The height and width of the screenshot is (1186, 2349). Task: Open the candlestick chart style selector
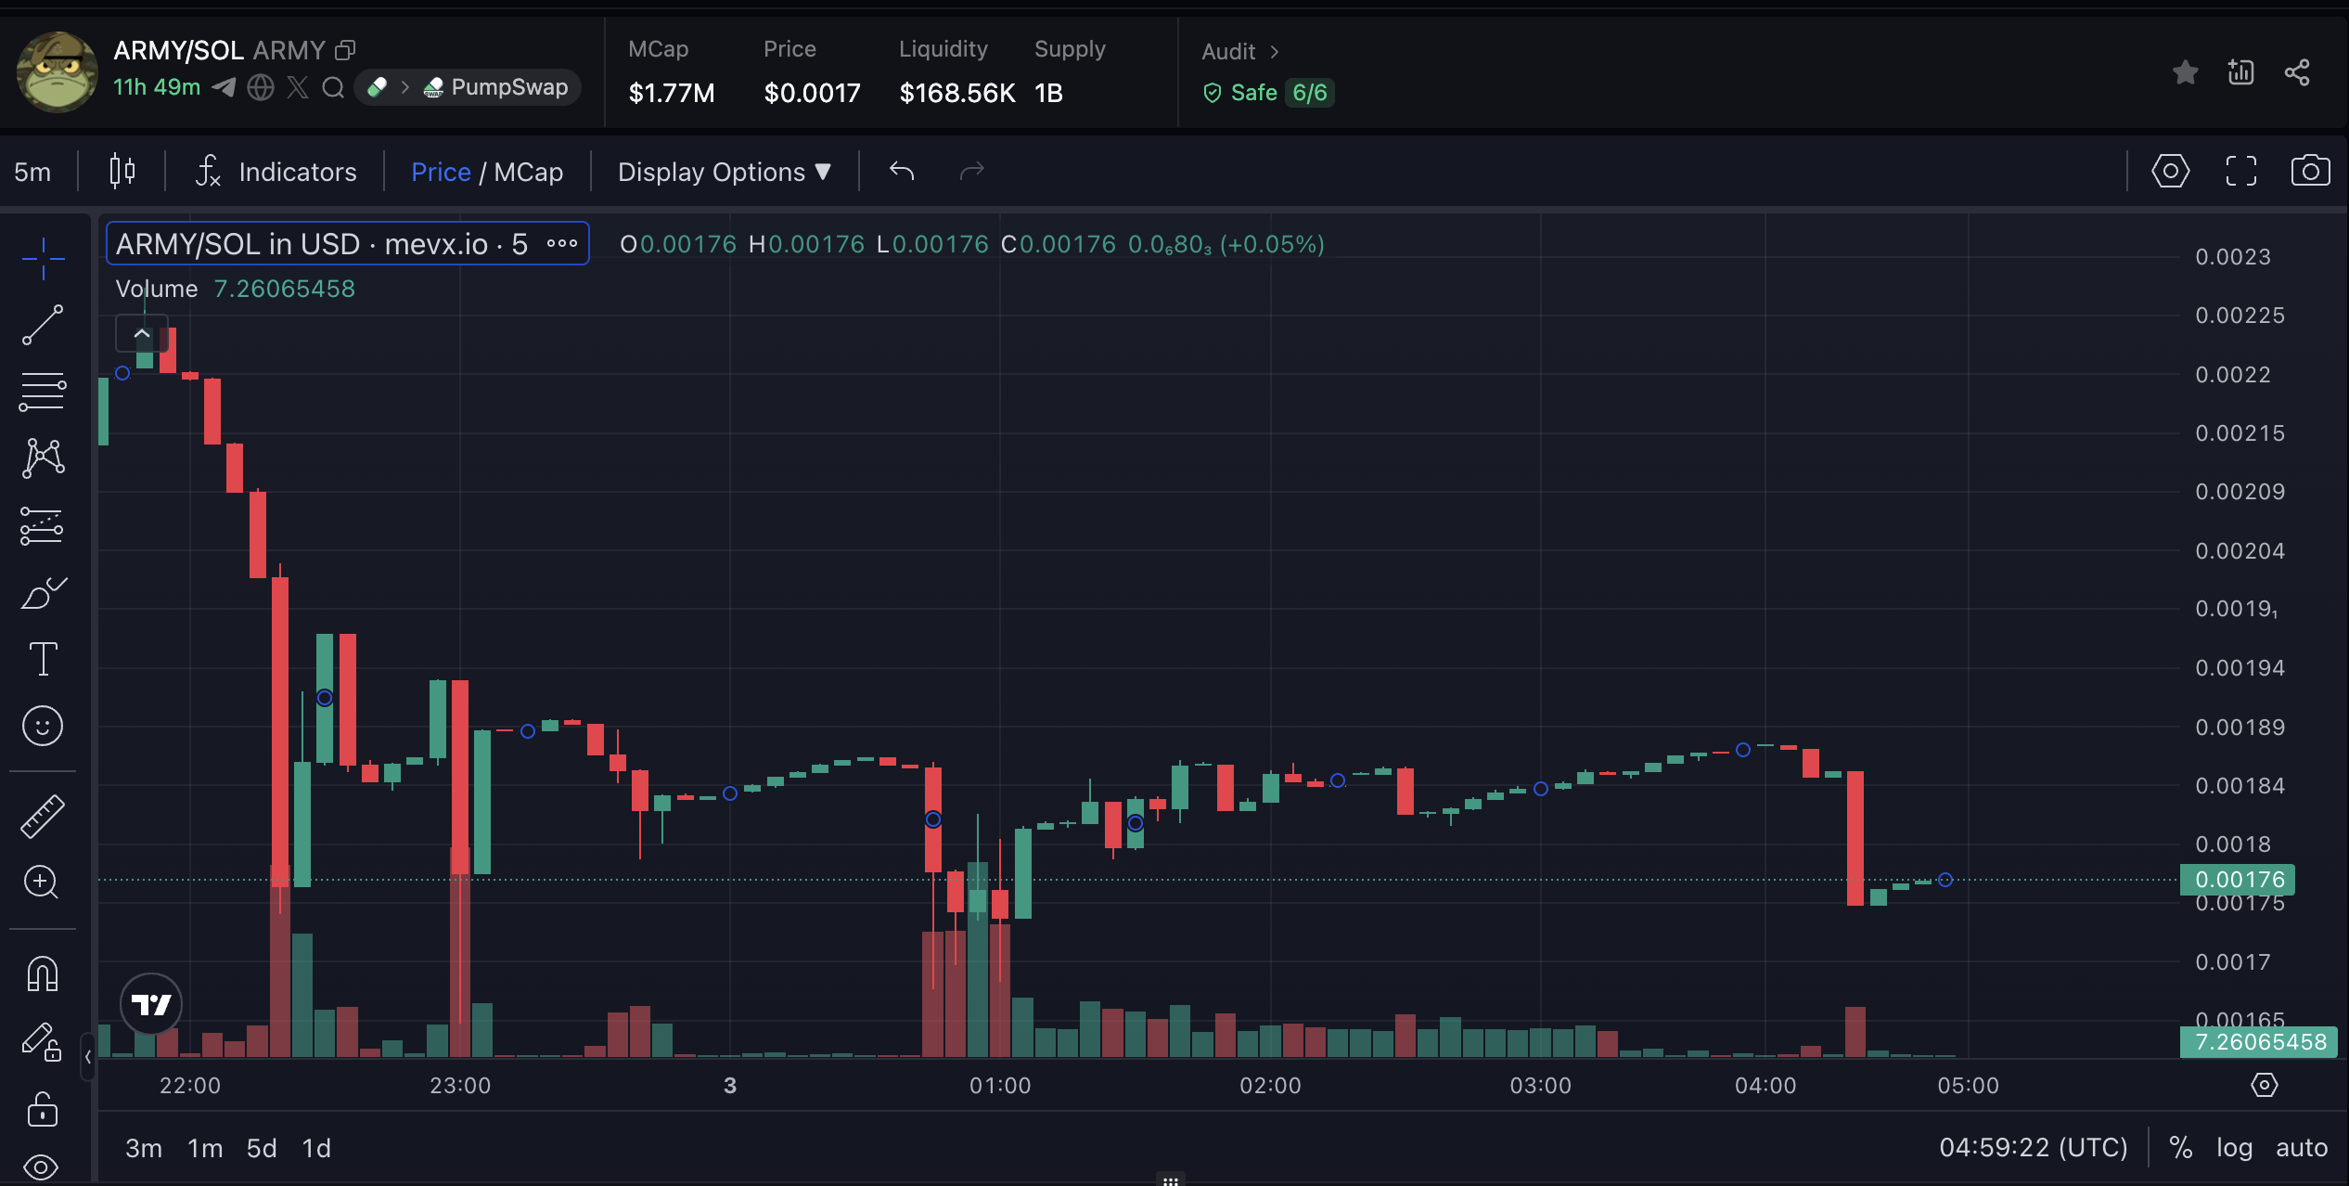tap(122, 172)
